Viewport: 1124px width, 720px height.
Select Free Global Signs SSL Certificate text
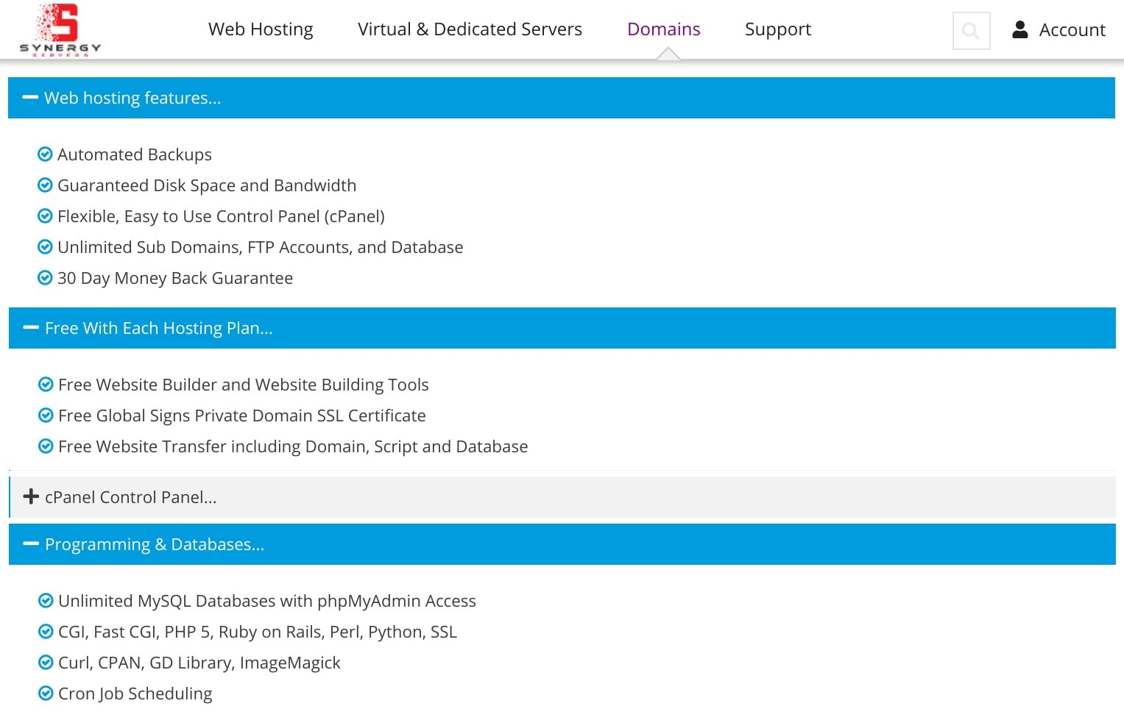[242, 416]
